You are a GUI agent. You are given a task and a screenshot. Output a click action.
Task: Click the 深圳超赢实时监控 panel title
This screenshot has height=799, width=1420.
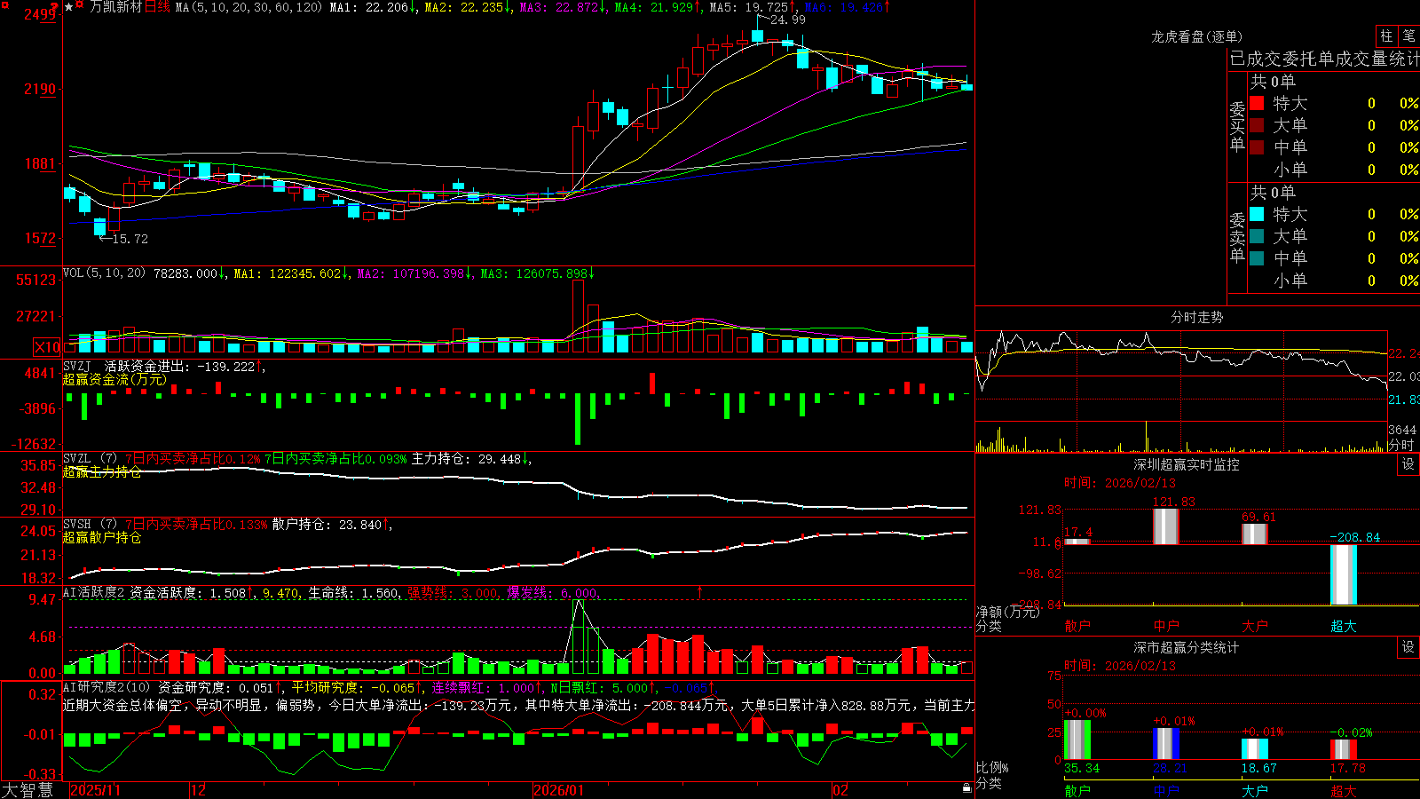pos(1187,464)
